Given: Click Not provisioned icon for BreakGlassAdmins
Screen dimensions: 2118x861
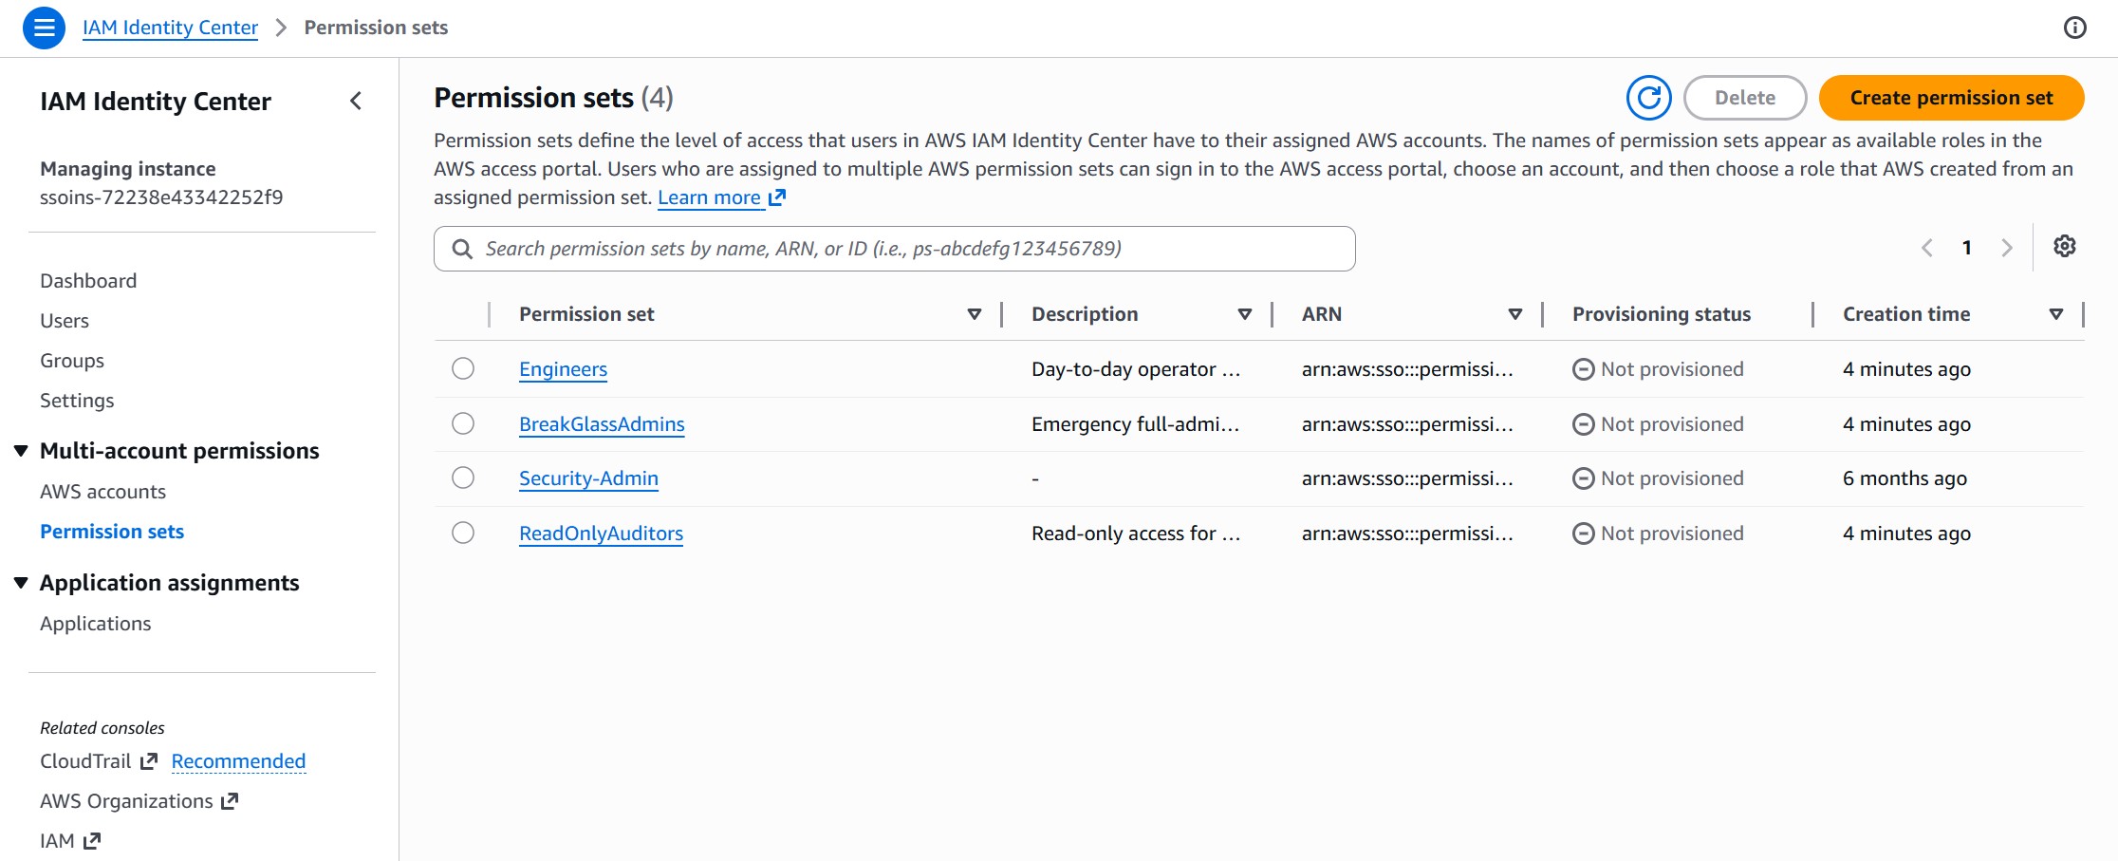Looking at the screenshot, I should point(1583,424).
